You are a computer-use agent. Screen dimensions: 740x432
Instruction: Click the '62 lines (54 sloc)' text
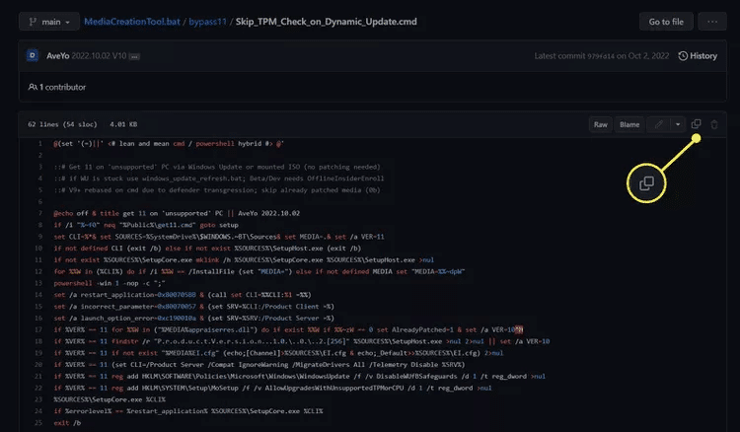[x=62, y=124]
